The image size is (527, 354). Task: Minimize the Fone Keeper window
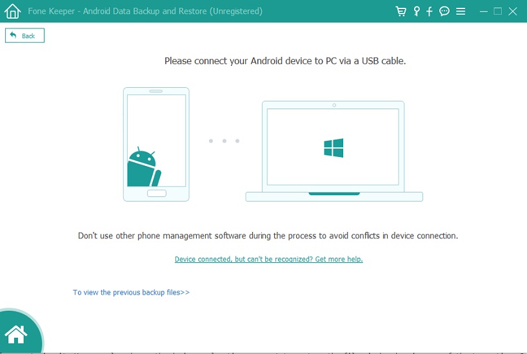482,11
